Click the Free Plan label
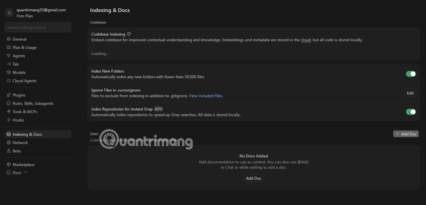Viewport: 426px width, 205px height. click(x=25, y=16)
